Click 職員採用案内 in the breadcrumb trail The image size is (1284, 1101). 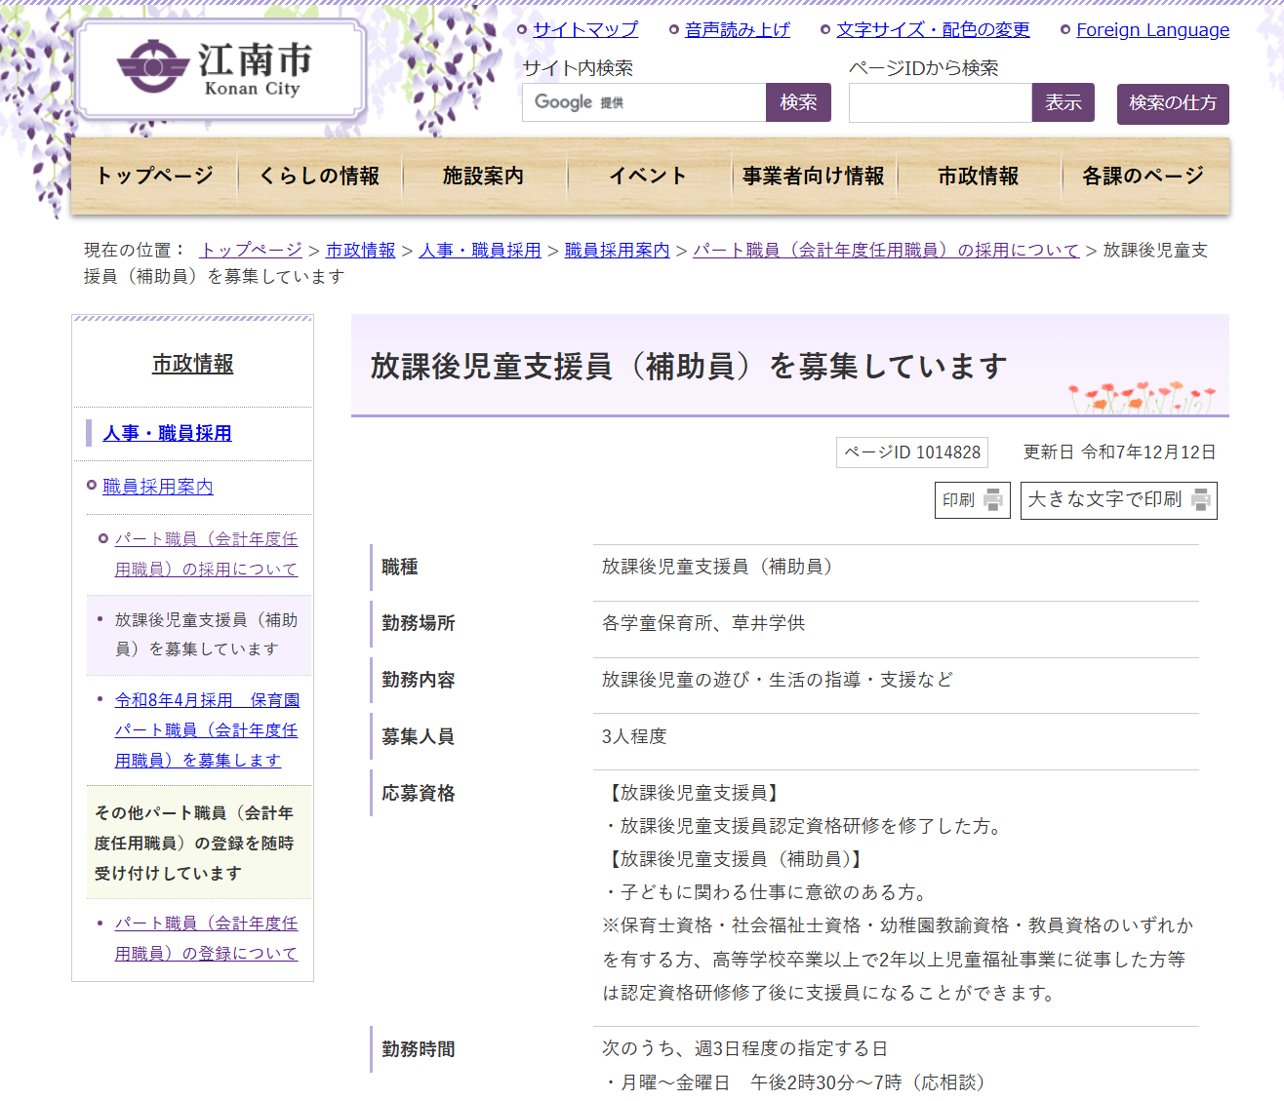click(x=617, y=251)
